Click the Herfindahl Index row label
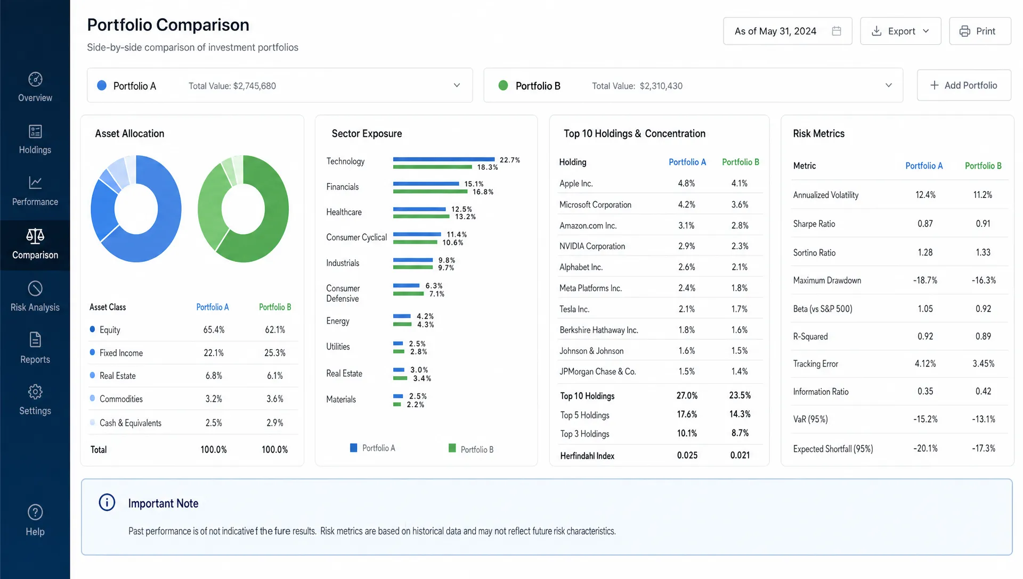The image size is (1023, 579). click(587, 456)
